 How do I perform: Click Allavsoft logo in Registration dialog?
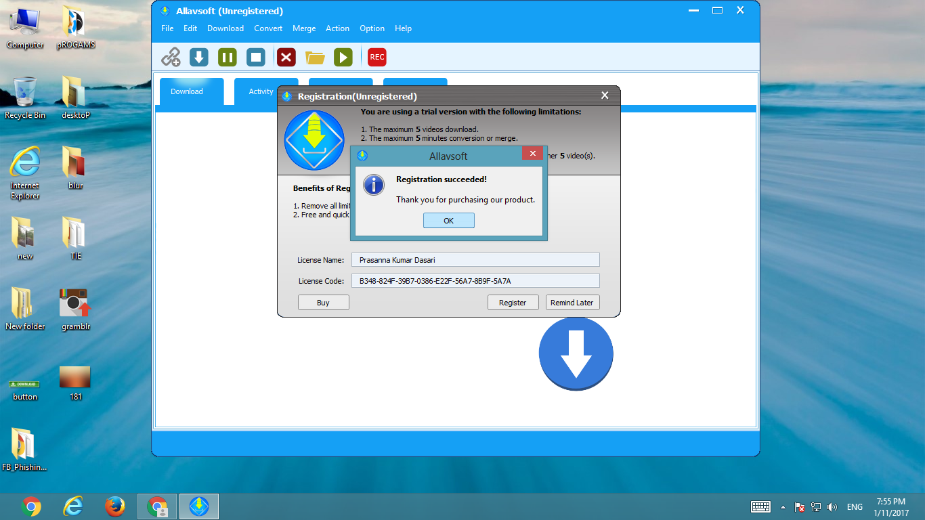[x=314, y=140]
